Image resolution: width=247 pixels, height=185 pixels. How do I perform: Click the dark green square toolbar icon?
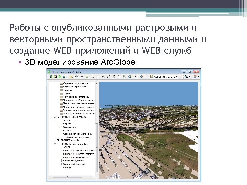coord(64,77)
